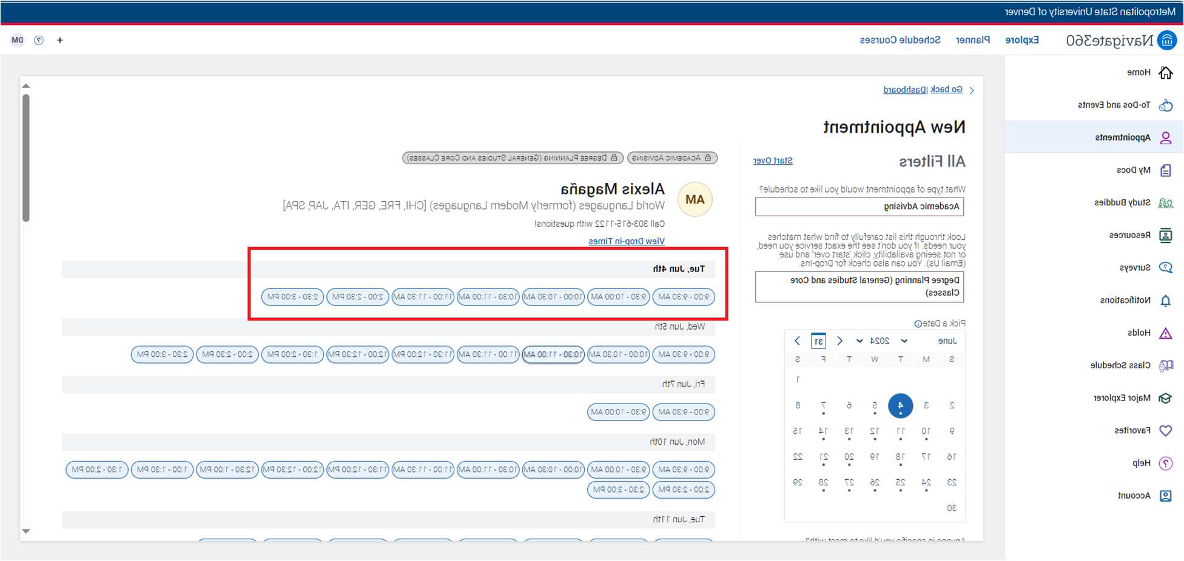This screenshot has width=1184, height=561.
Task: Open the My Docs document icon
Action: (1166, 170)
